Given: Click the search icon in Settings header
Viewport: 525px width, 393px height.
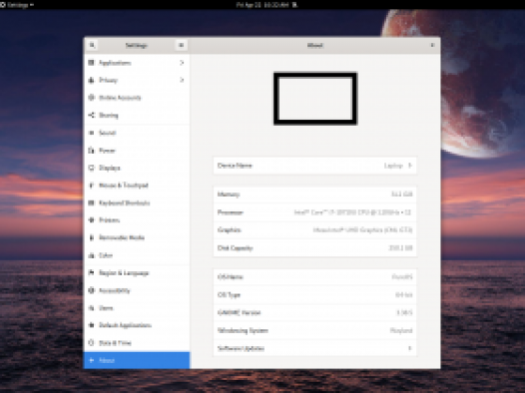Looking at the screenshot, I should [x=92, y=45].
